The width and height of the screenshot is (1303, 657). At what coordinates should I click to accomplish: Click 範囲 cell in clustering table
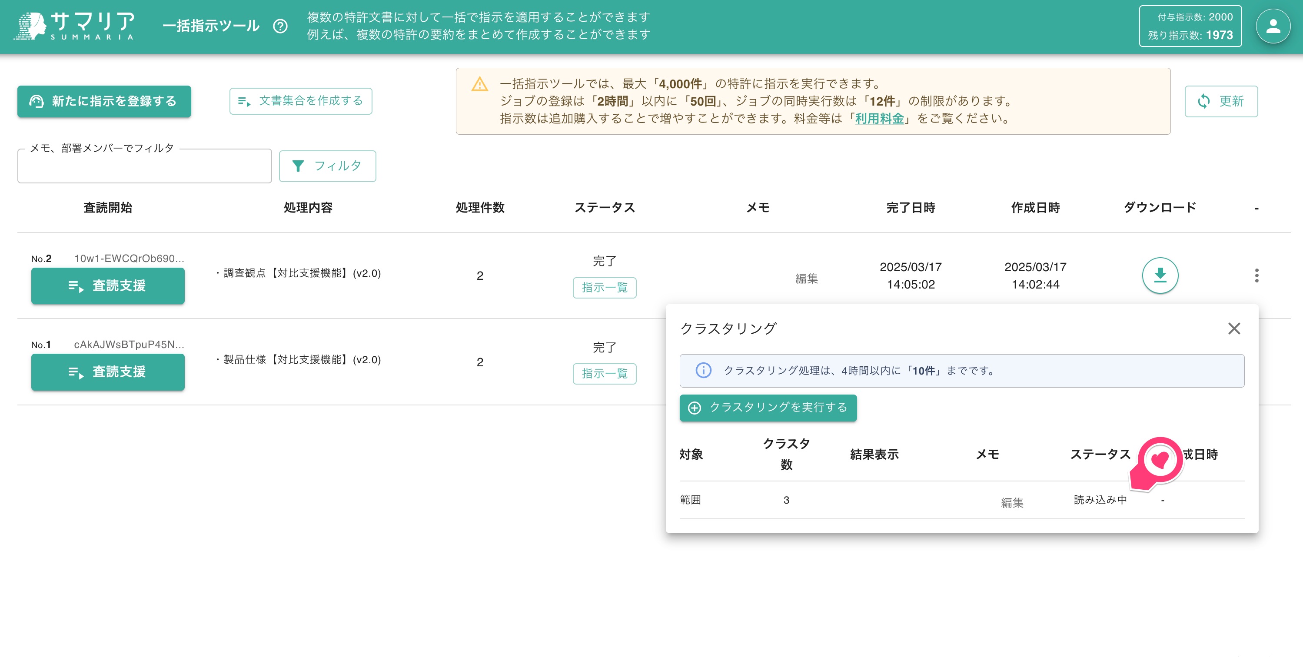[691, 500]
